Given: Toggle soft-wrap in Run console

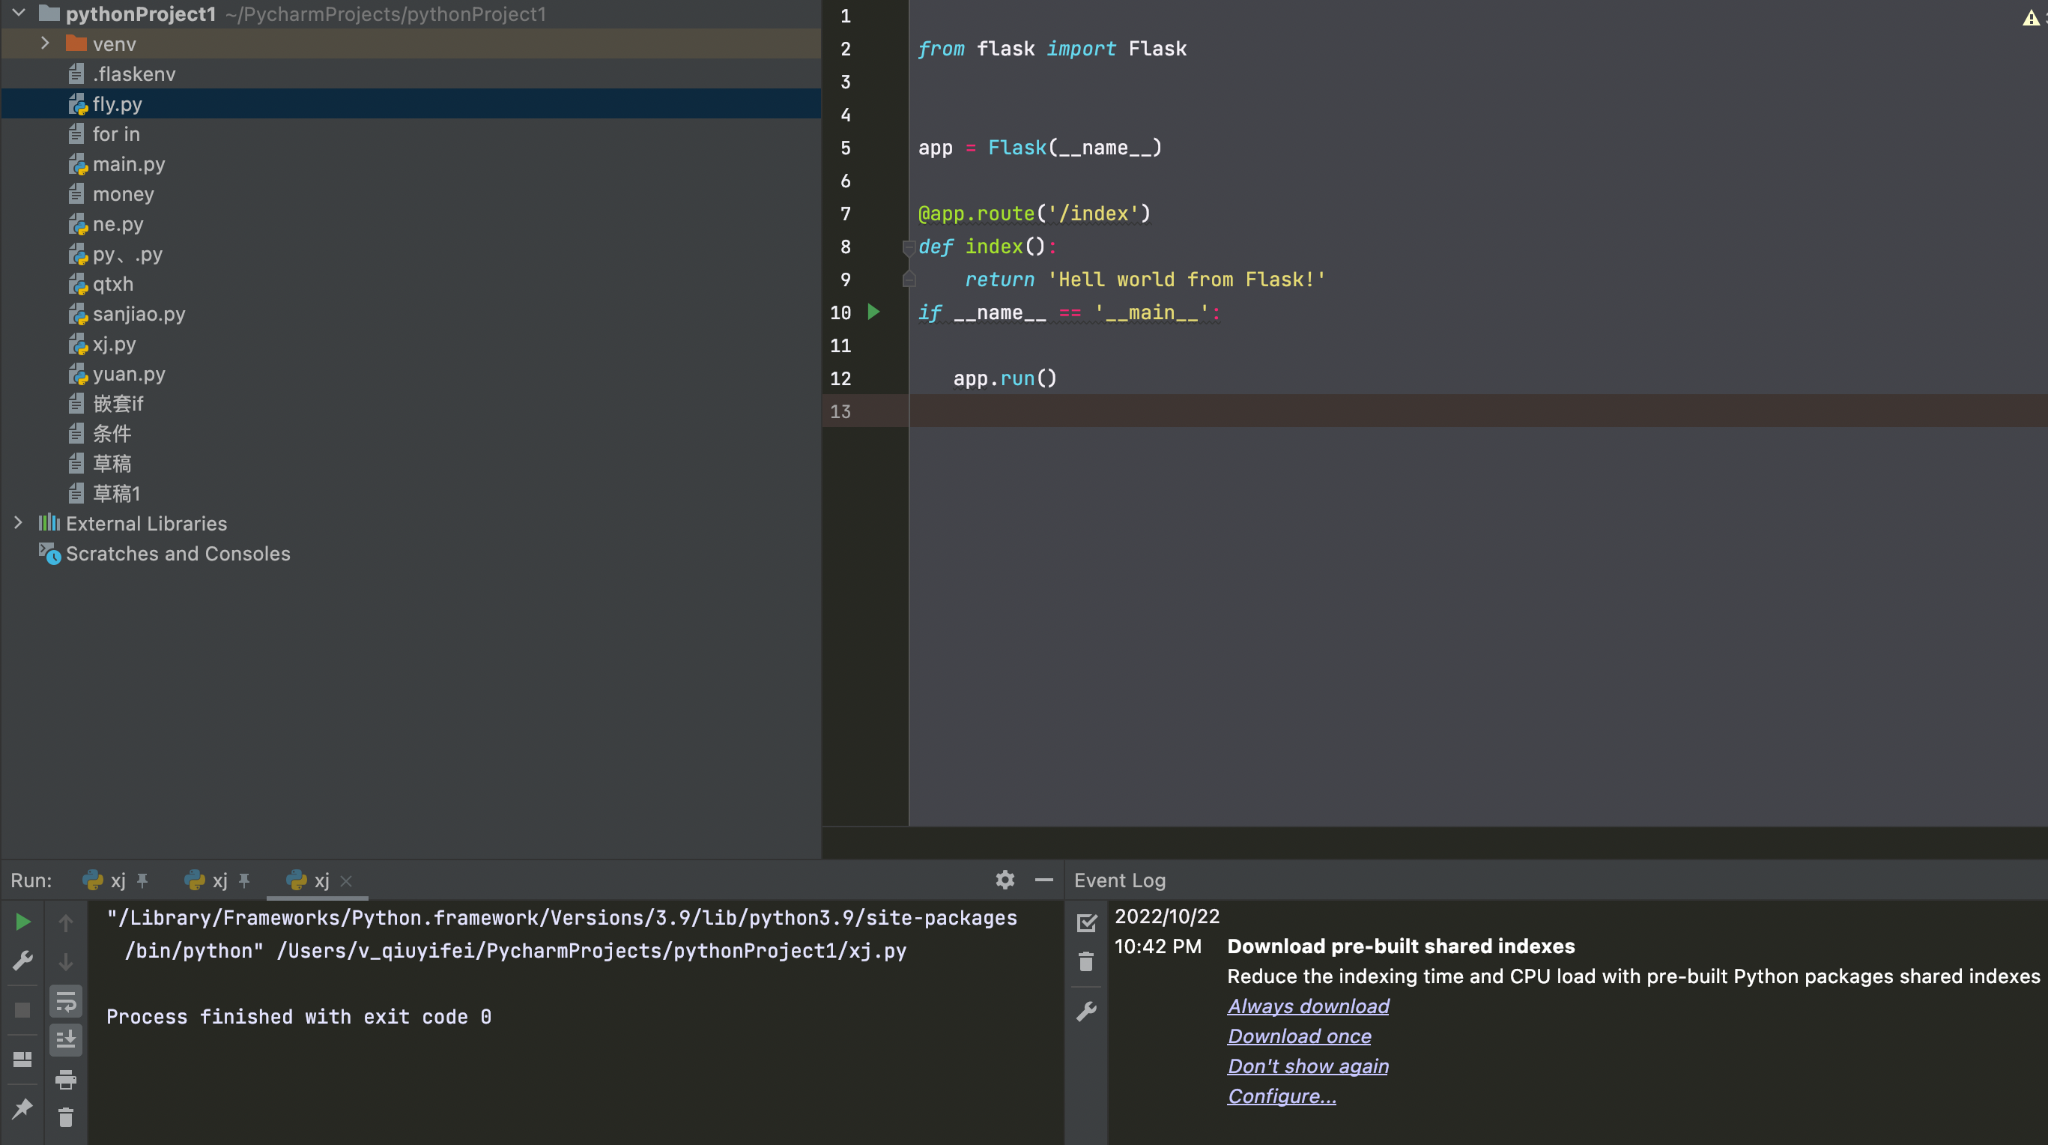Looking at the screenshot, I should click(66, 1002).
